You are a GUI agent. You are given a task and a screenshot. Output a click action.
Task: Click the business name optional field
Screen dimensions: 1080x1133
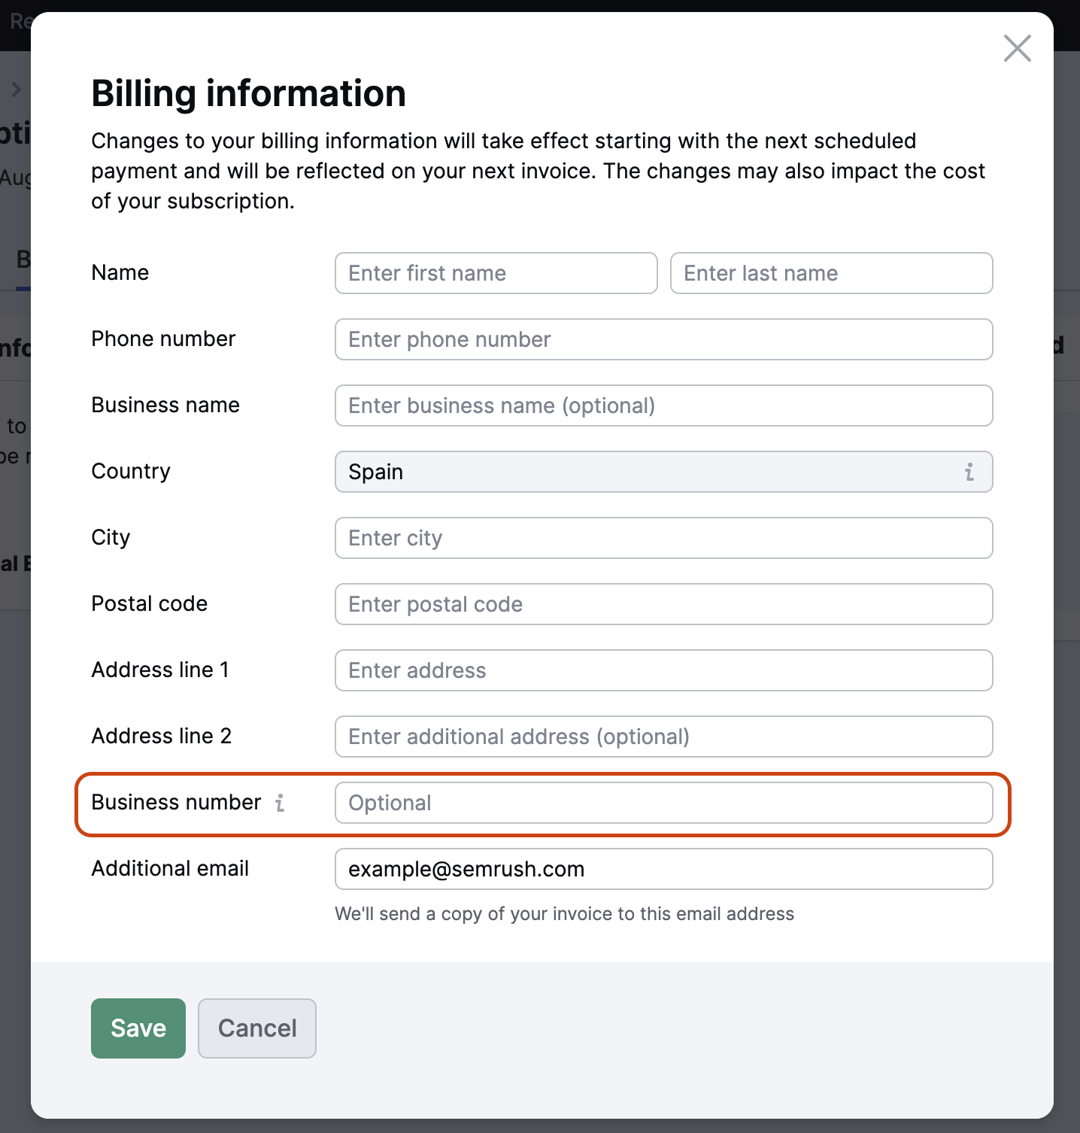pos(663,406)
